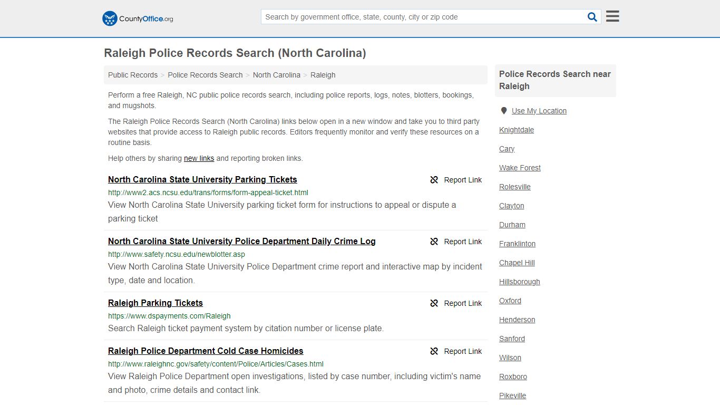
Task: Select Oxford in nearby list
Action: tap(510, 301)
